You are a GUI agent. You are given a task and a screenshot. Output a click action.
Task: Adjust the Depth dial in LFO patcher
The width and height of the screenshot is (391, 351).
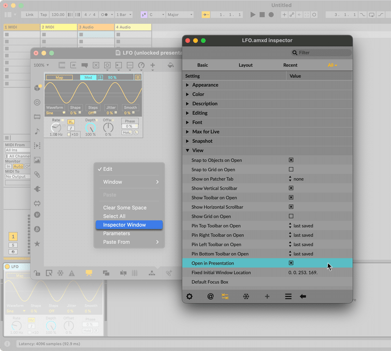[x=90, y=128]
